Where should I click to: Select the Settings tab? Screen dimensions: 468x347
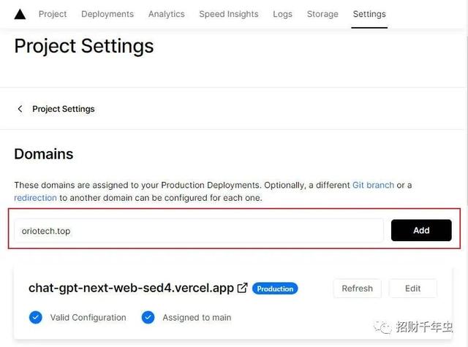pyautogui.click(x=369, y=14)
